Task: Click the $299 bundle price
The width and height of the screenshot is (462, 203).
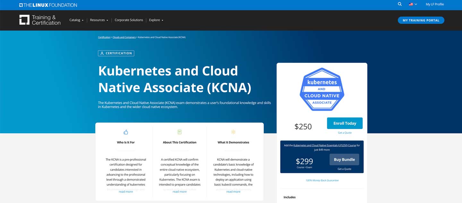Action: pyautogui.click(x=304, y=161)
